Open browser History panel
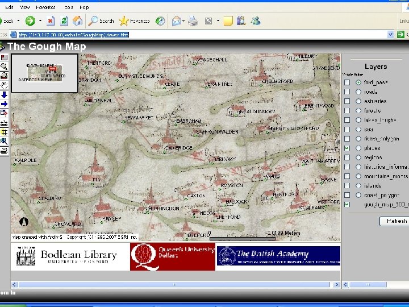 pos(161,21)
